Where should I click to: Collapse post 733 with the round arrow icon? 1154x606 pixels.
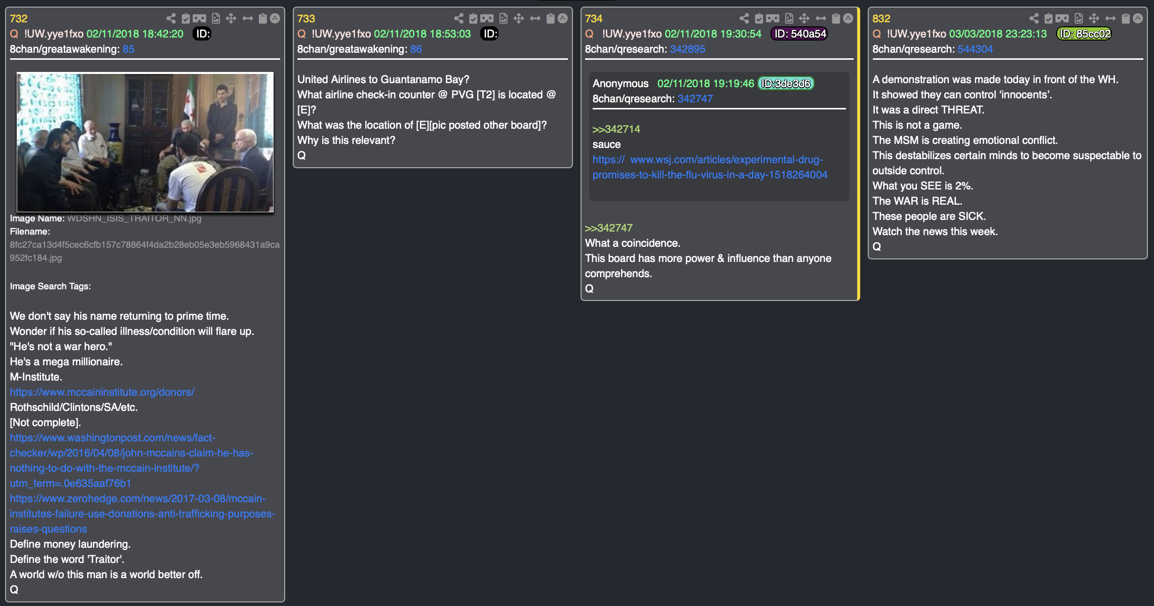pos(563,19)
